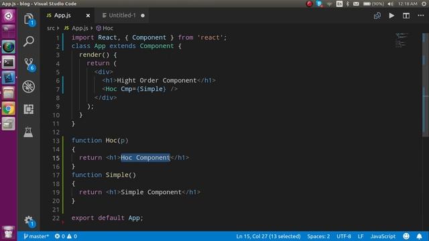This screenshot has height=241, width=429.
Task: Open the Manage gear menu
Action: 28,220
